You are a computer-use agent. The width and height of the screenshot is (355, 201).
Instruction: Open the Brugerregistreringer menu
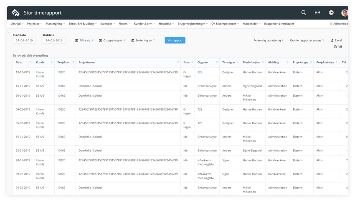click(x=193, y=24)
